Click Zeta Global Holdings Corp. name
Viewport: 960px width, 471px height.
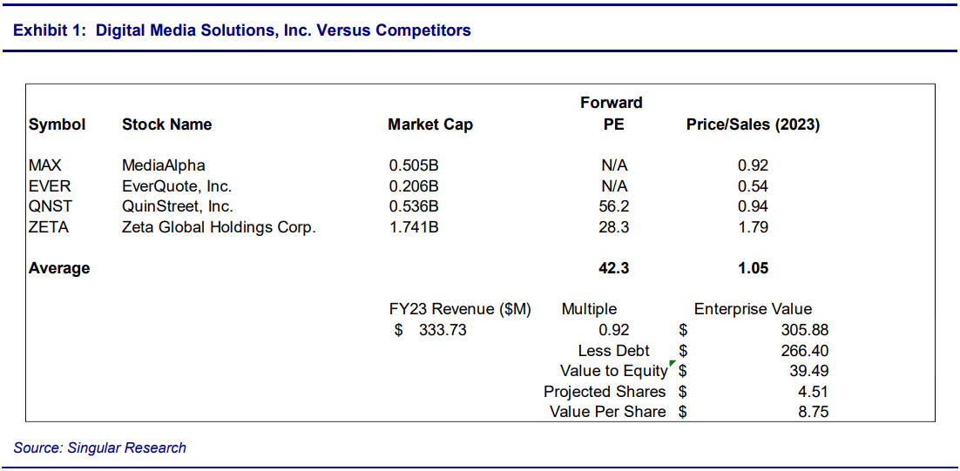click(x=219, y=228)
